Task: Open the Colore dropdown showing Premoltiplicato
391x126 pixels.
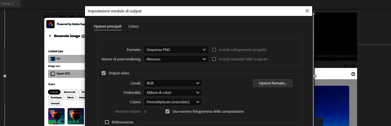Action: (173, 102)
